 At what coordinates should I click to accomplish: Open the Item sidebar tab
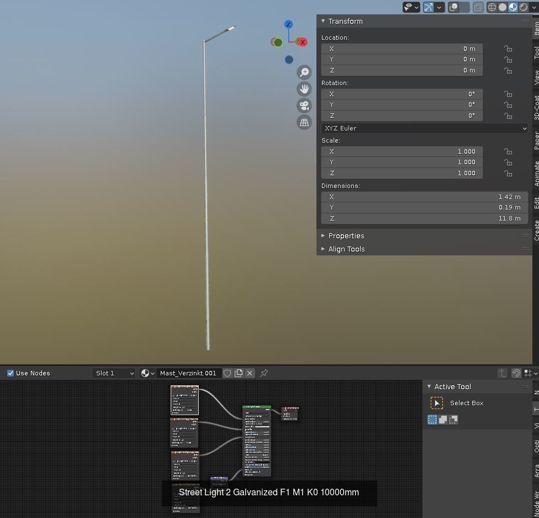pos(536,28)
